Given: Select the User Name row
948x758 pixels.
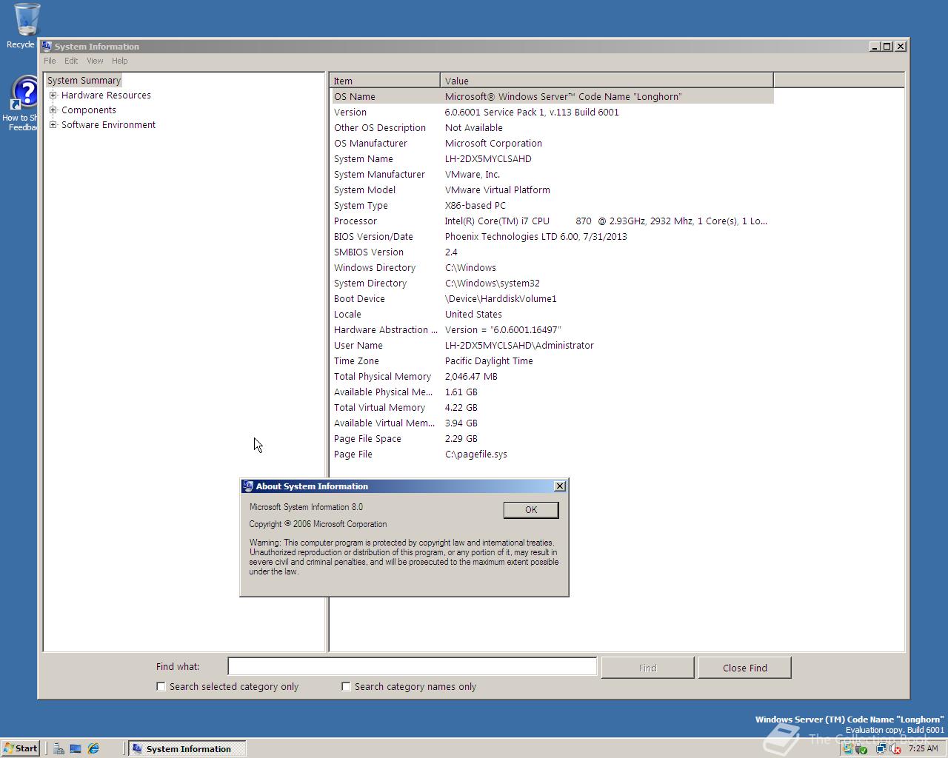Looking at the screenshot, I should click(552, 346).
